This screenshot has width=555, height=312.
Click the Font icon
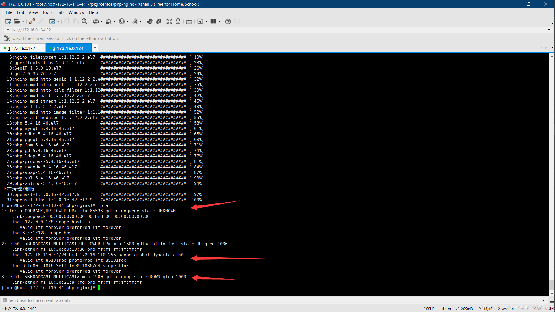coord(135,21)
